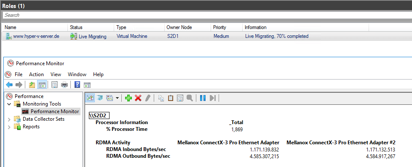412x167 pixels.
Task: Click counter Properties icon in graph toolbar
Action: [x=180, y=98]
